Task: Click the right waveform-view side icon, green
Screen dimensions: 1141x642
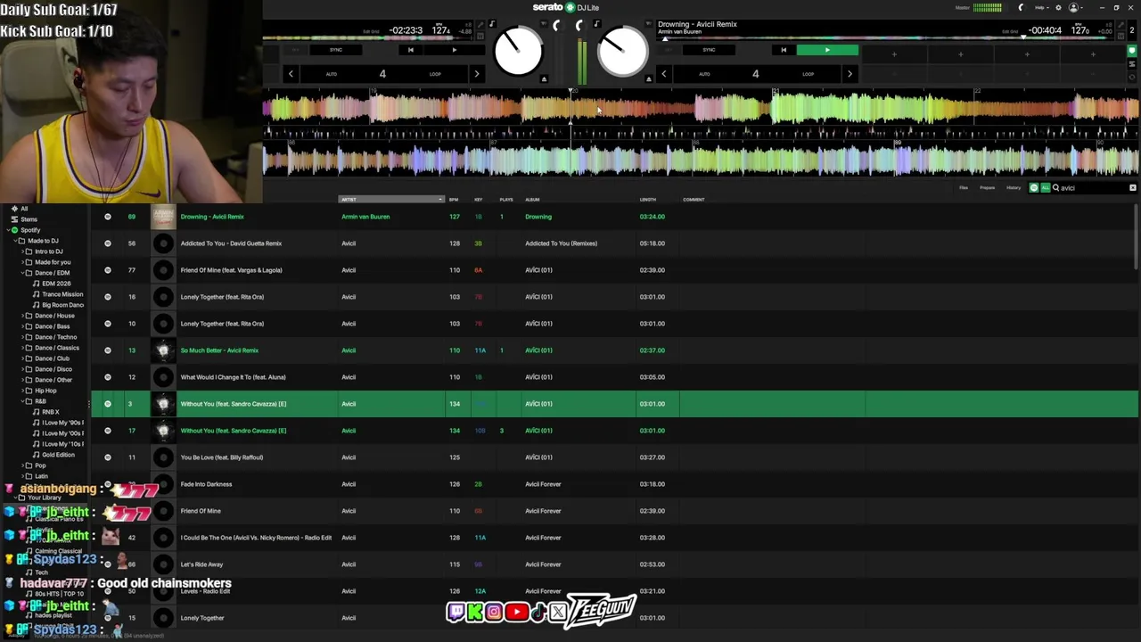Action: [1132, 51]
